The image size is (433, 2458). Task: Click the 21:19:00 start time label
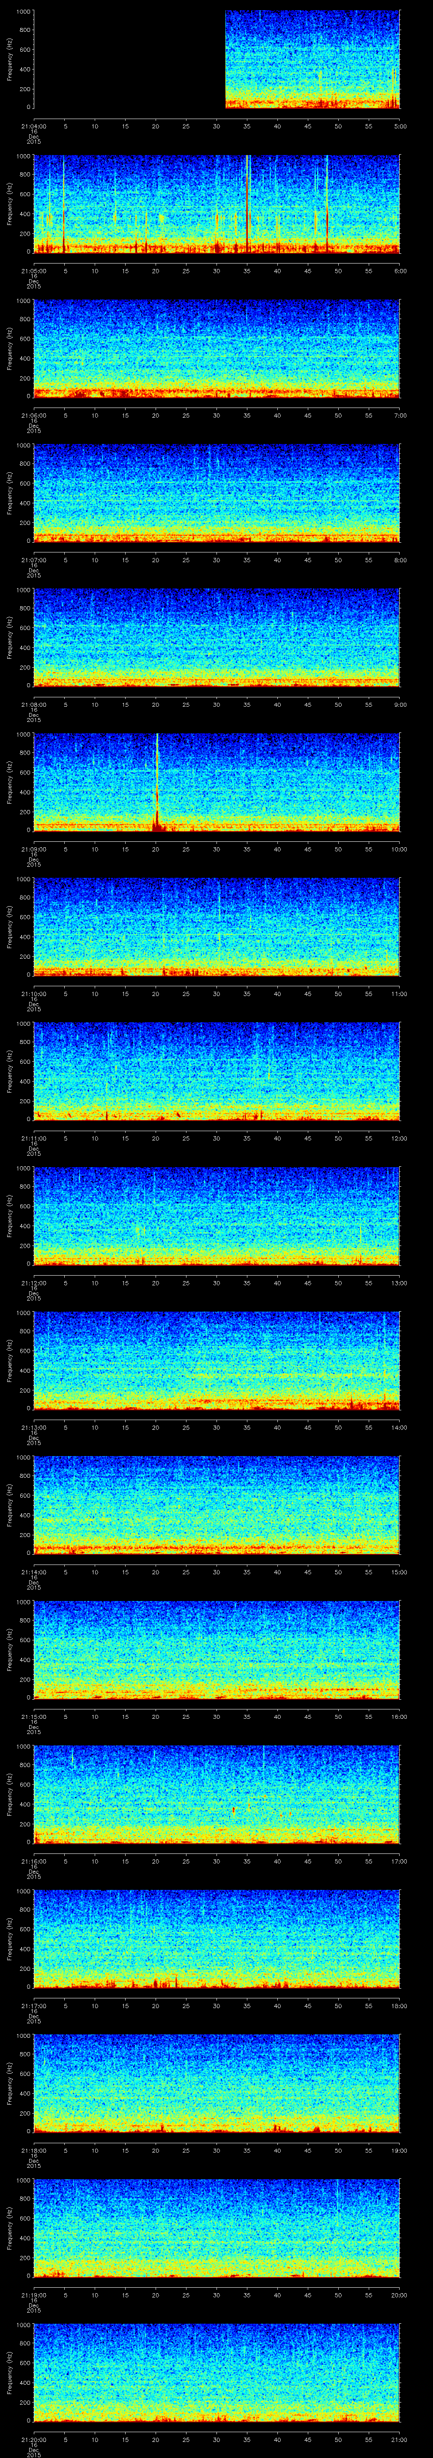click(33, 2295)
